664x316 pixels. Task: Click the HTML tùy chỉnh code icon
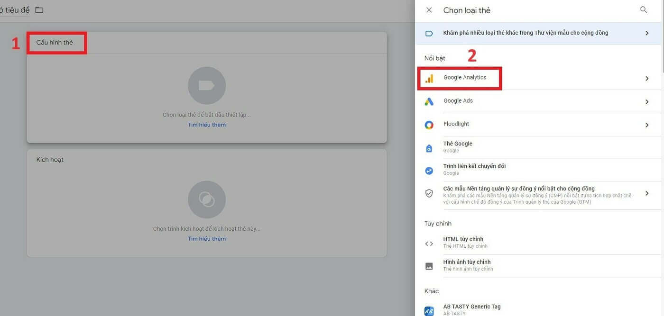coord(429,244)
